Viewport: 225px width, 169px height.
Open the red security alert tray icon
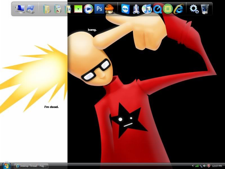(209, 166)
